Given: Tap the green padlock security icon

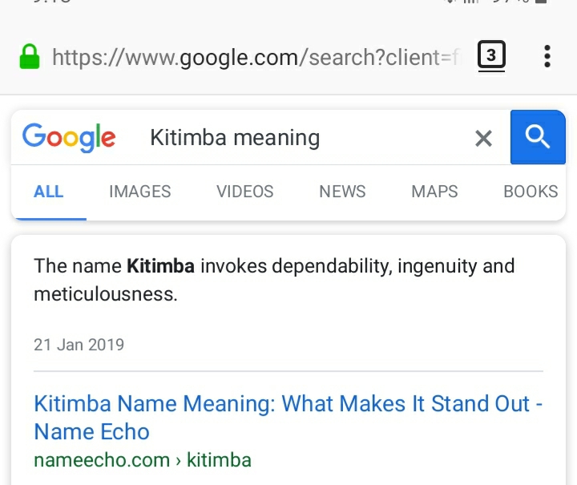Looking at the screenshot, I should click(x=30, y=57).
